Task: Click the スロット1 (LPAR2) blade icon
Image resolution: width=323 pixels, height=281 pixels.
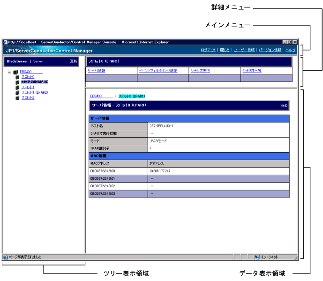Action: pos(17,92)
